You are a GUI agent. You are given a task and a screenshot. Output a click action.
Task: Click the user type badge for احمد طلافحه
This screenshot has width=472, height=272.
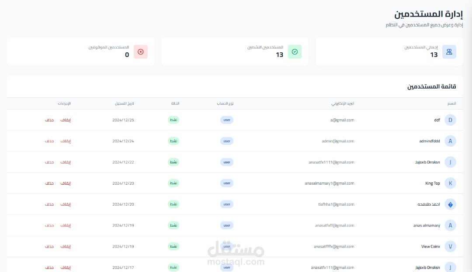[227, 204]
